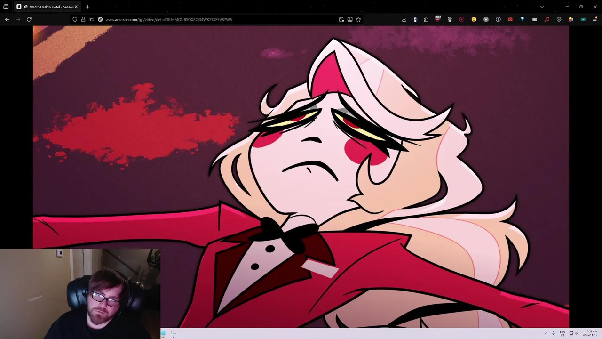Open extension with 307 badge
The width and height of the screenshot is (602, 339).
coord(438,19)
